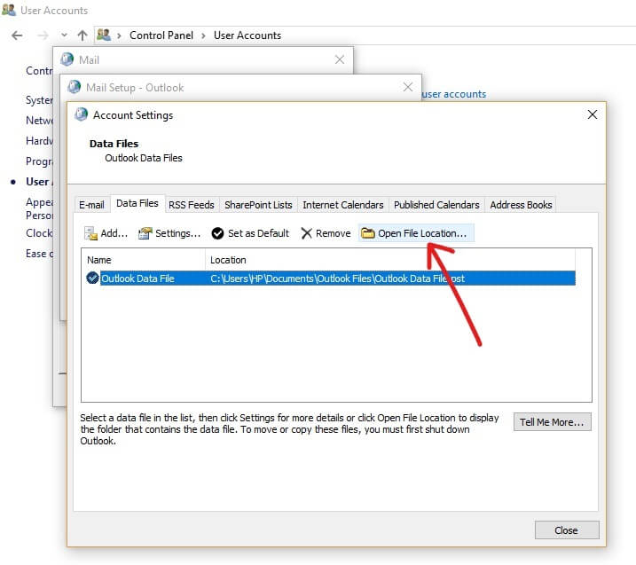Go to the Internet Calendars tab
Image resolution: width=636 pixels, height=565 pixels.
(342, 205)
